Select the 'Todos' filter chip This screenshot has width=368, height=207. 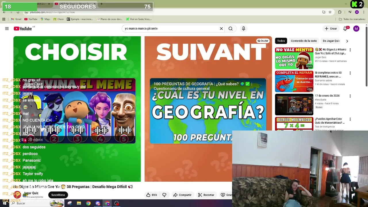(281, 41)
